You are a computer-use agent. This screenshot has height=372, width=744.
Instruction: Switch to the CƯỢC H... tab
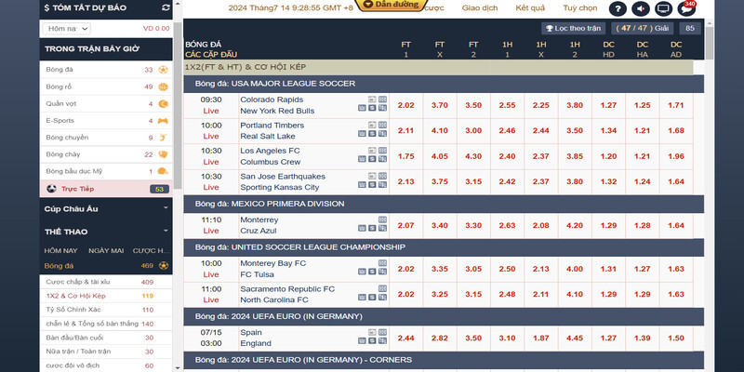151,250
